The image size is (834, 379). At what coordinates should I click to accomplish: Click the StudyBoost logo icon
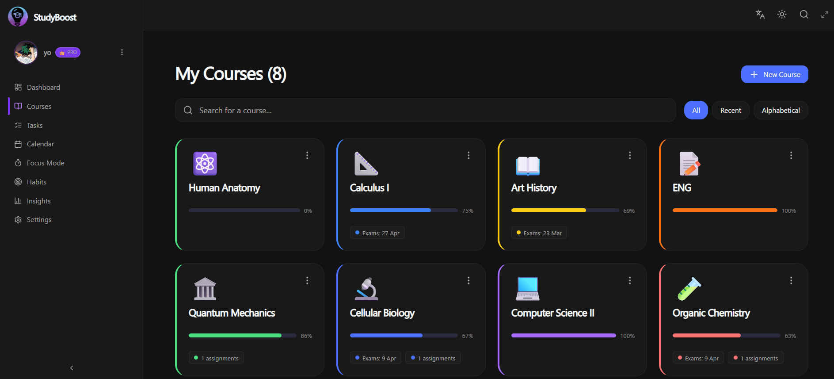(x=18, y=17)
